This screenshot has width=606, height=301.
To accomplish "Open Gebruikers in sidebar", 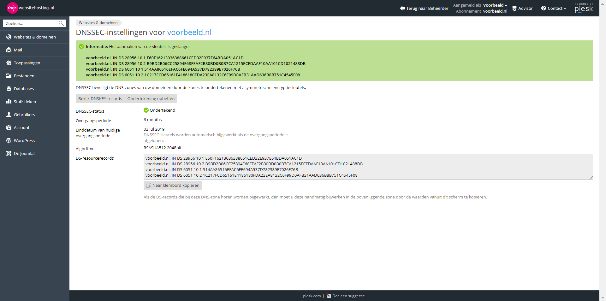I will 35,115.
